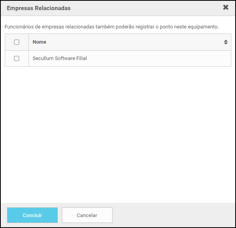Click the word Secullum in the table row
This screenshot has height=228, width=236.
click(x=43, y=58)
